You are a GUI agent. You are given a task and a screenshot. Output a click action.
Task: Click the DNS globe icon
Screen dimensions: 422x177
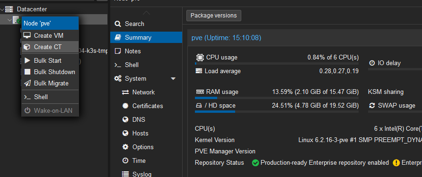125,119
